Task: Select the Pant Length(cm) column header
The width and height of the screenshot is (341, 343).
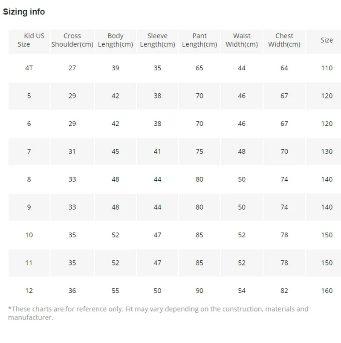Action: (x=199, y=40)
